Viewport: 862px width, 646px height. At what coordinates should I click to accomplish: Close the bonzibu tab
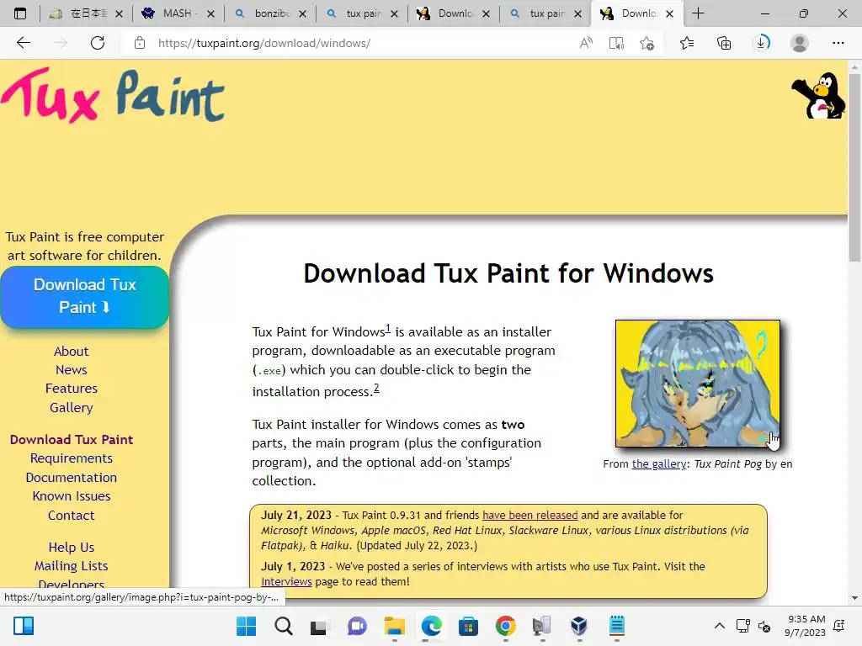point(302,13)
